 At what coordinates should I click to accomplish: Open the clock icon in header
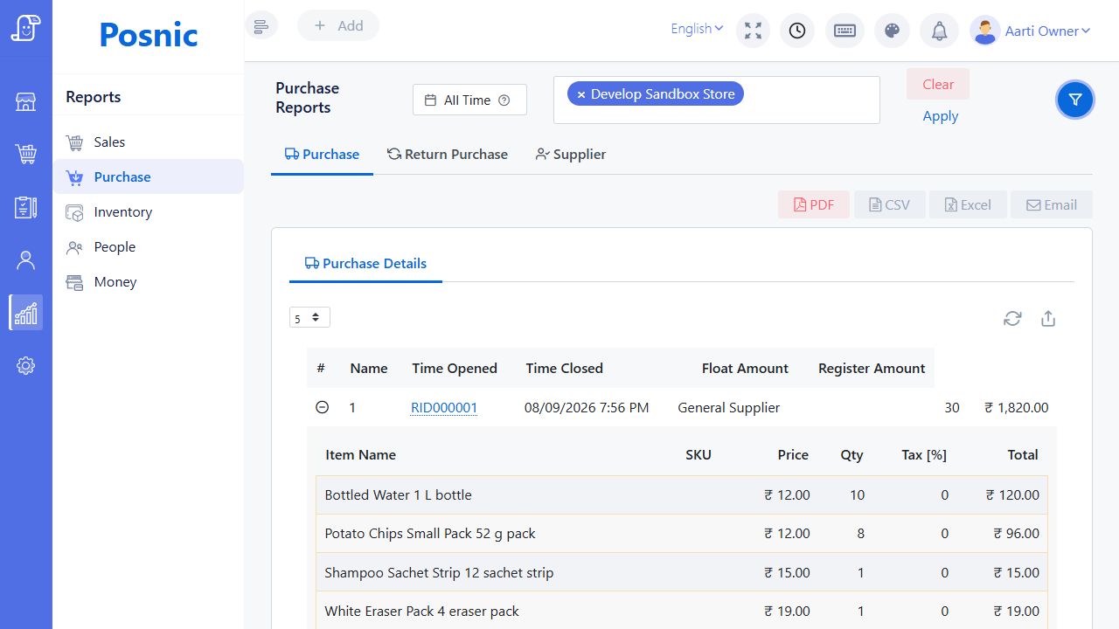tap(797, 31)
